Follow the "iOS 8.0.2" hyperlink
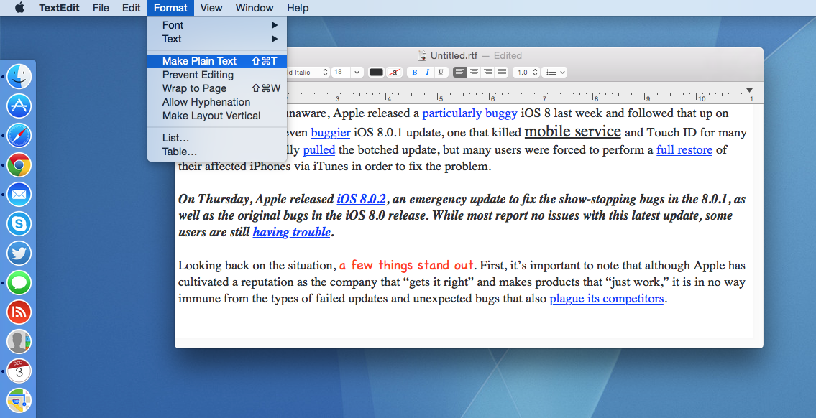The image size is (816, 418). coord(361,199)
